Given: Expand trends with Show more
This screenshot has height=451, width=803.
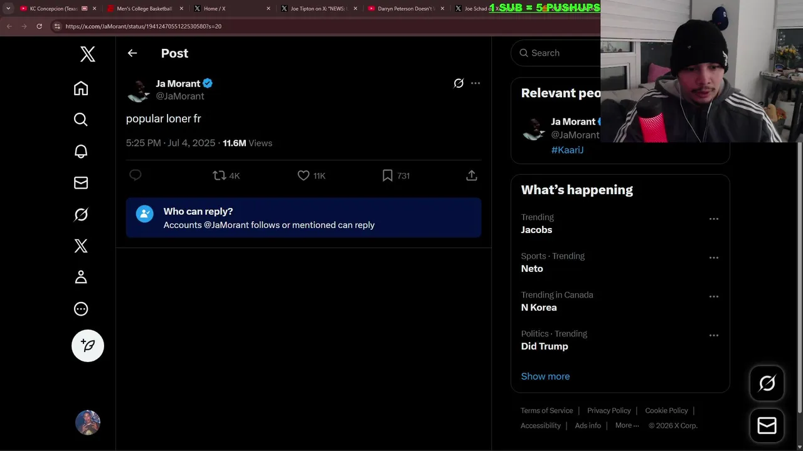Looking at the screenshot, I should click(545, 376).
